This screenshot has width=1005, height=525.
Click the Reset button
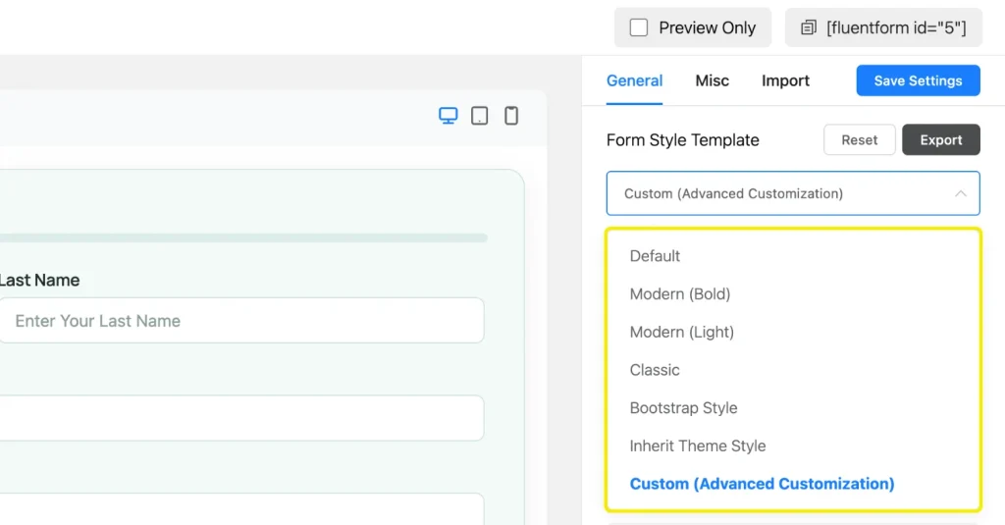point(859,139)
